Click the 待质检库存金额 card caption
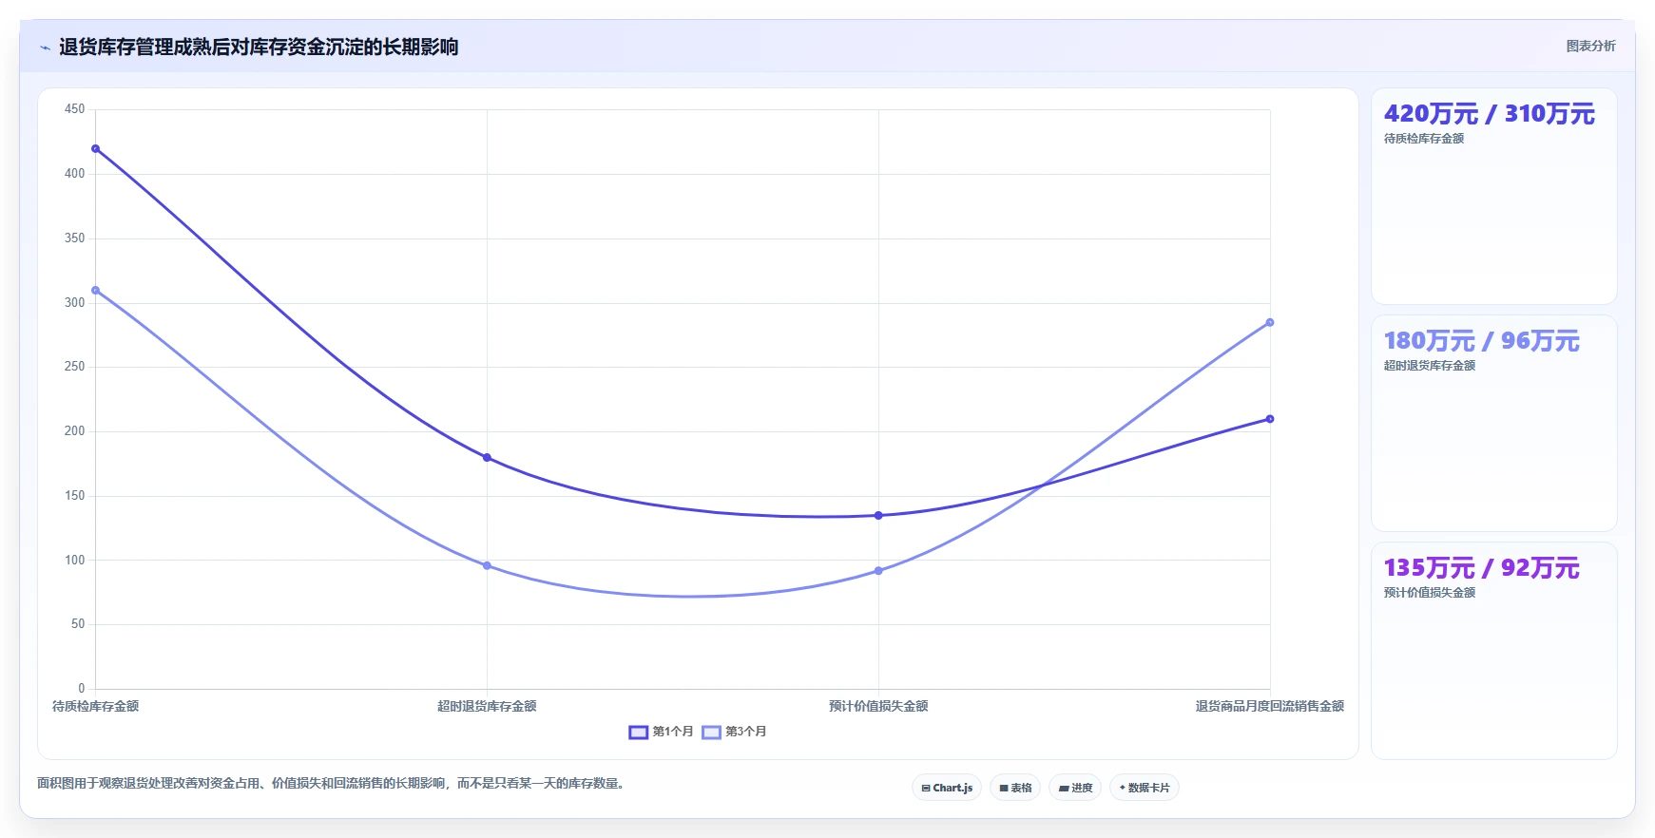This screenshot has width=1655, height=838. 1423,139
